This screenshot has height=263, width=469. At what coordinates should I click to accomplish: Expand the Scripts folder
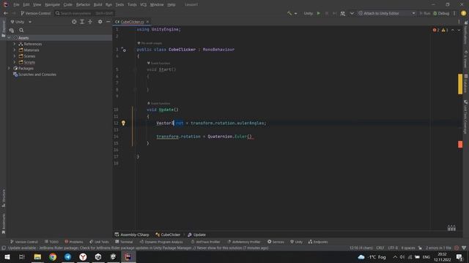coord(15,62)
